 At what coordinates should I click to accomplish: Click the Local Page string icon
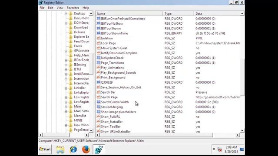pos(99,43)
